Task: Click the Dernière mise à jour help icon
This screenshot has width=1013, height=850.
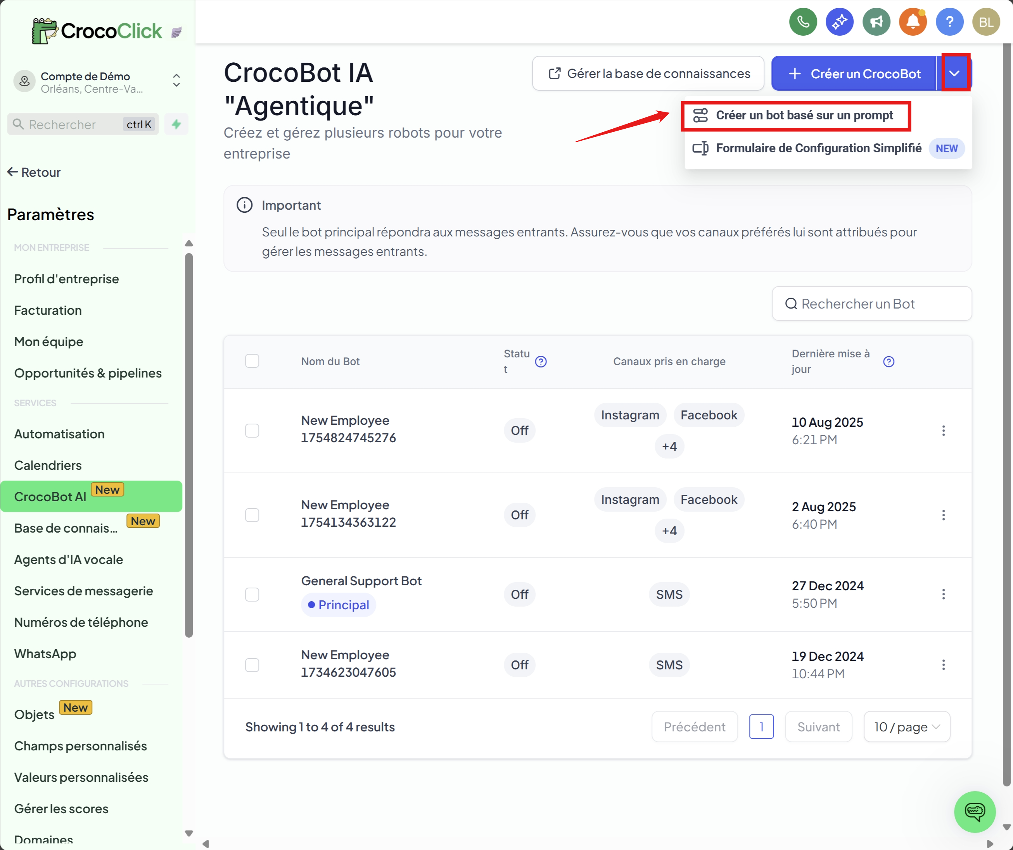Action: [x=889, y=362]
